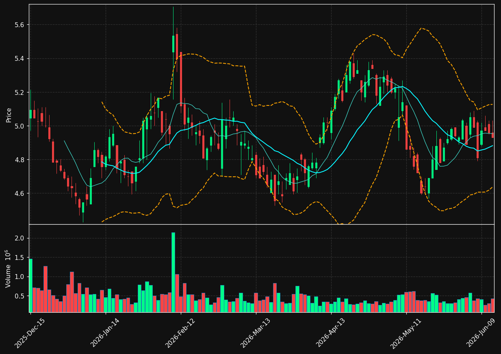The width and height of the screenshot is (501, 354).
Task: Click the 4.8 price axis tick
Action: tap(20, 160)
